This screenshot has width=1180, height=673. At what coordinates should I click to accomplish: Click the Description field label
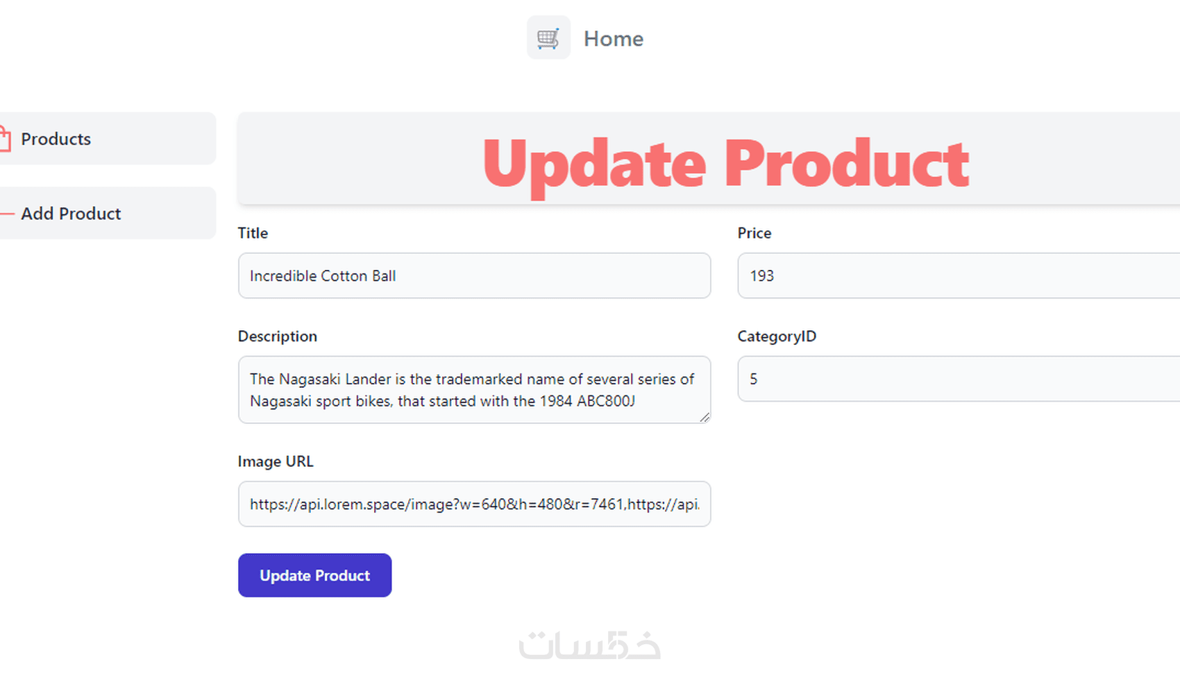[277, 336]
